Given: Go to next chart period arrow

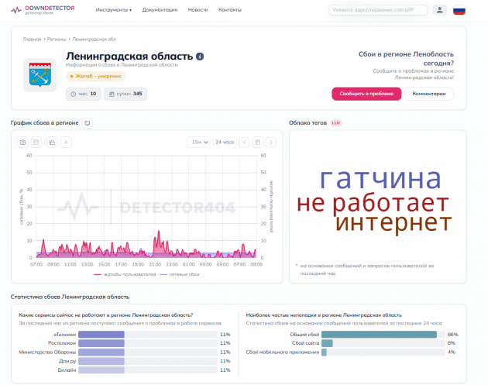Looking at the screenshot, I should (271, 143).
